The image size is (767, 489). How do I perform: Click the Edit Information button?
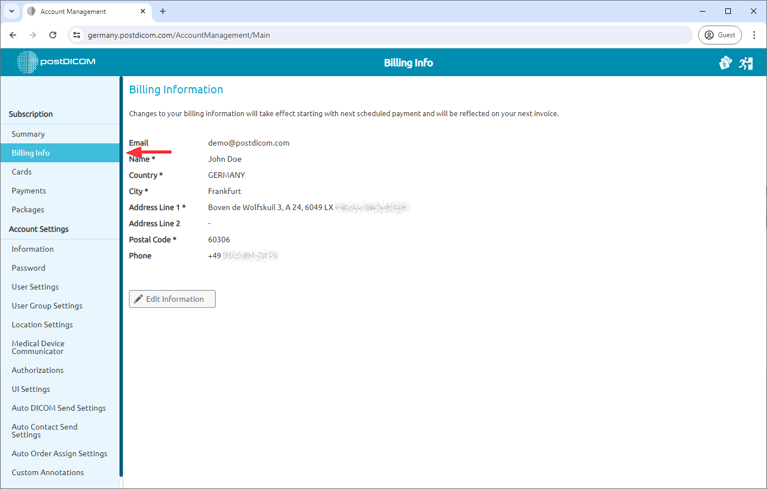click(172, 298)
